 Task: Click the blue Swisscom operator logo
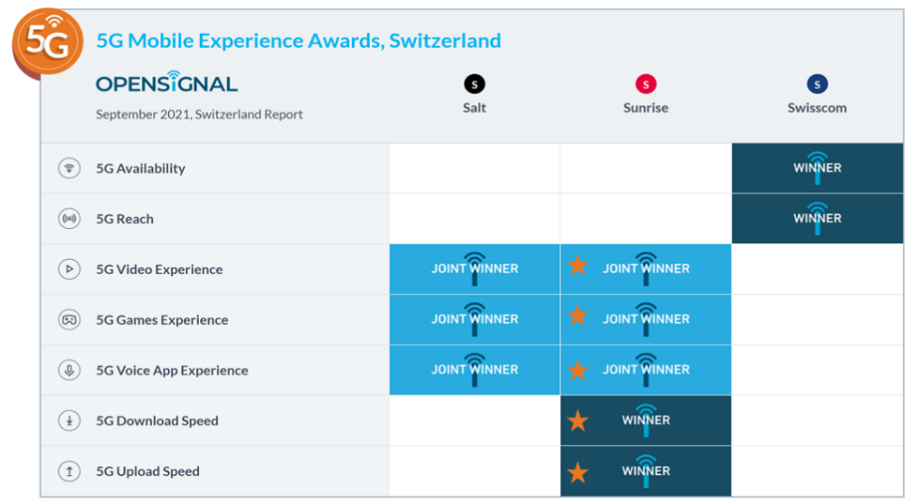(817, 84)
